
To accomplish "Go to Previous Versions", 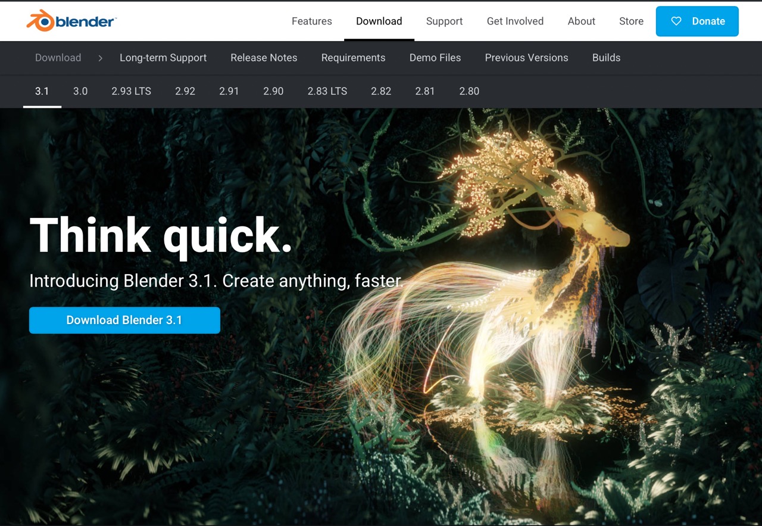I will point(526,58).
